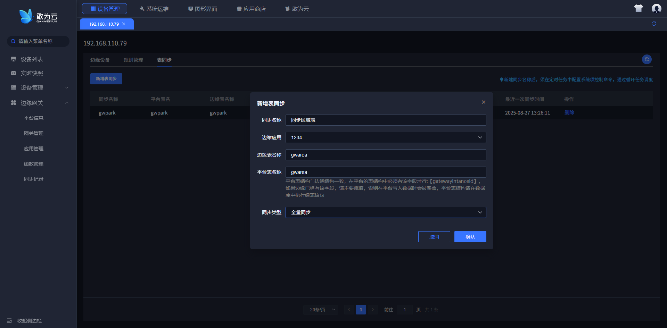This screenshot has width=667, height=328.
Task: Close the 新增表同步 dialog with X
Action: click(484, 102)
